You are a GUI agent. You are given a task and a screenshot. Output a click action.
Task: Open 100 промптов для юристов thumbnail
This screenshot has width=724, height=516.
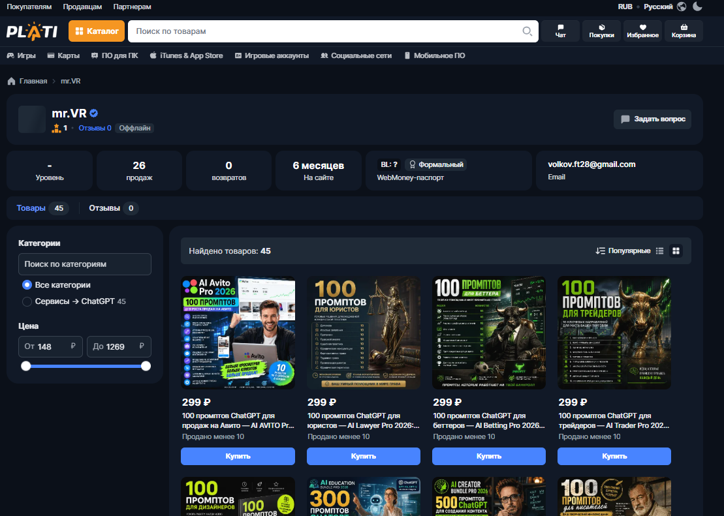[364, 333]
